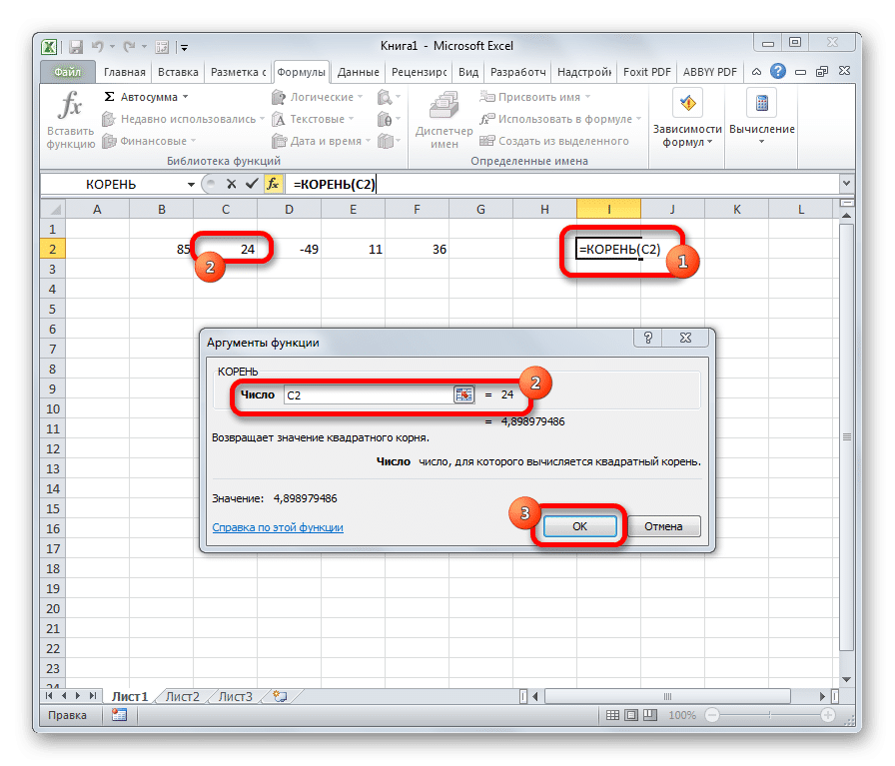Click Отмена button in dialog
This screenshot has width=895, height=766.
coord(663,526)
